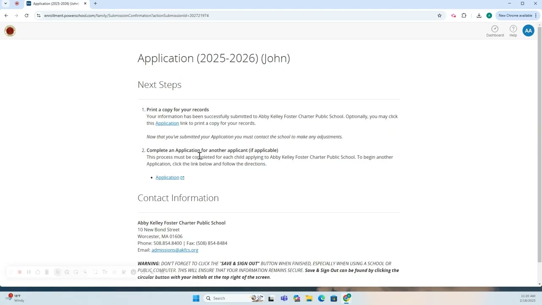Open the Help question mark icon
542x305 pixels.
tap(513, 31)
